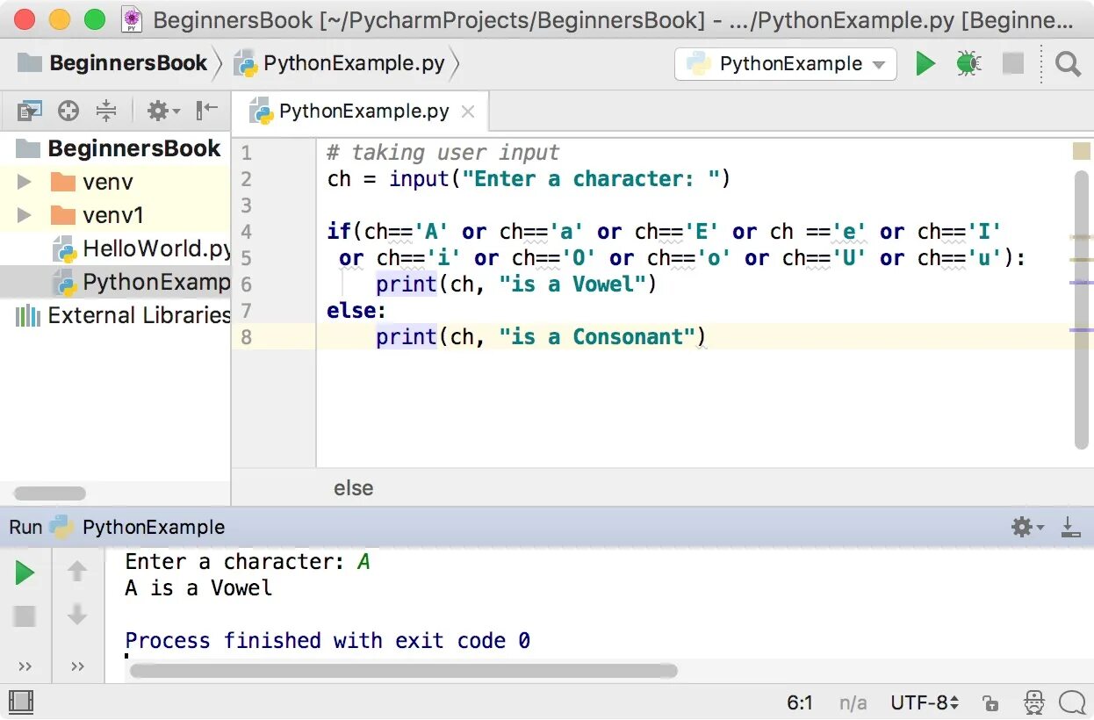Open Search Everywhere magnifier icon
This screenshot has height=720, width=1094.
(x=1068, y=64)
